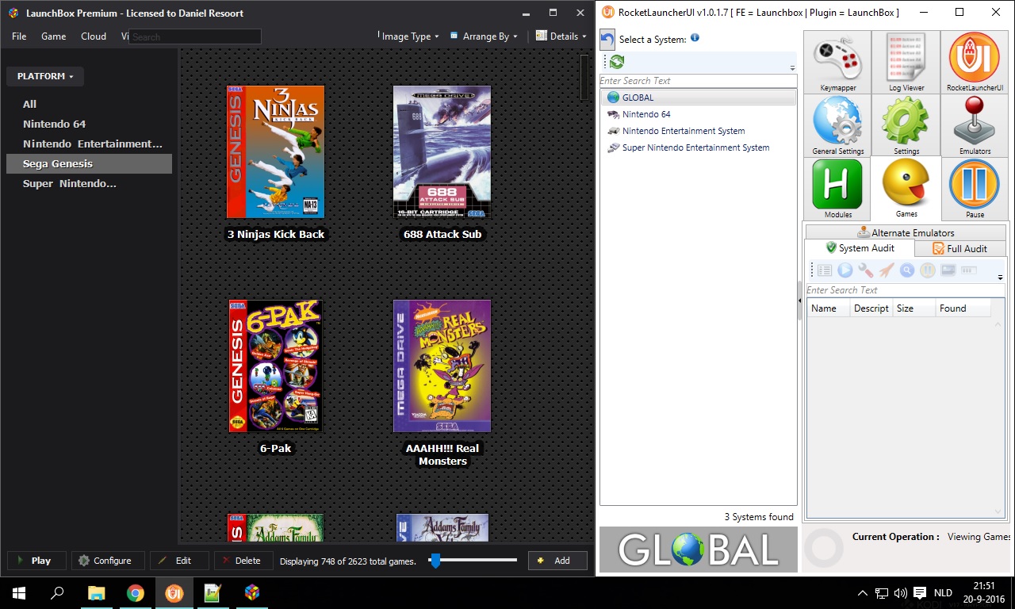1015x609 pixels.
Task: Select the 6-Pak game cover
Action: click(275, 366)
